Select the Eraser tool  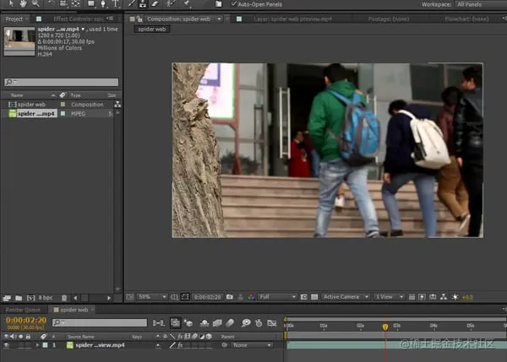(x=155, y=3)
